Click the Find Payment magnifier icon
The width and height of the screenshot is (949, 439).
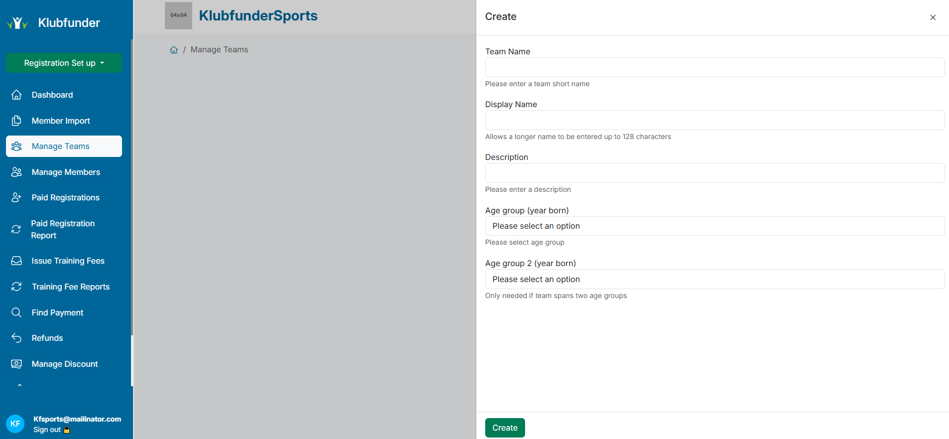[16, 312]
